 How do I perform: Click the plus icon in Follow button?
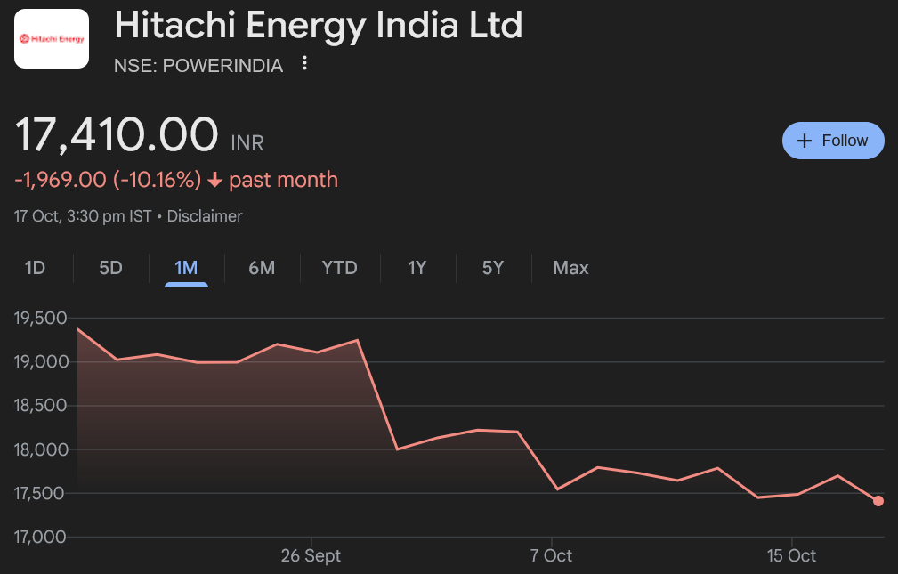coord(805,141)
